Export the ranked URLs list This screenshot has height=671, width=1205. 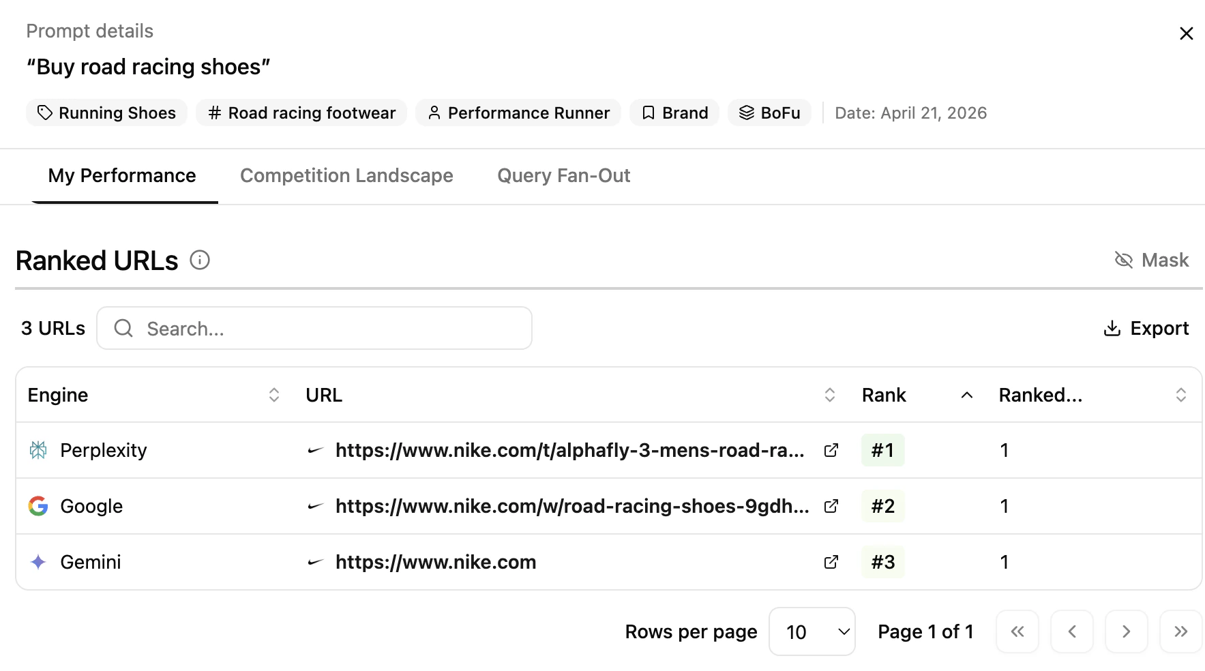[x=1146, y=328]
